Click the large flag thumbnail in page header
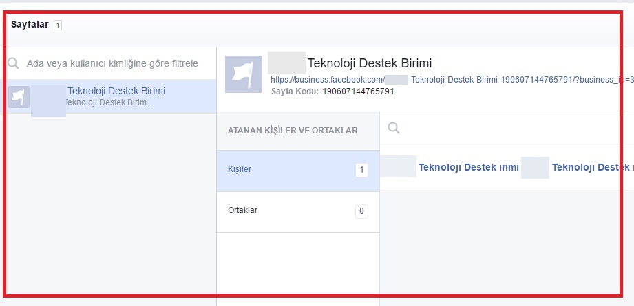 pyautogui.click(x=244, y=74)
